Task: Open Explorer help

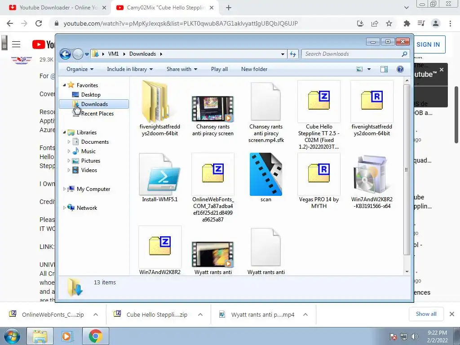Action: pos(400,69)
